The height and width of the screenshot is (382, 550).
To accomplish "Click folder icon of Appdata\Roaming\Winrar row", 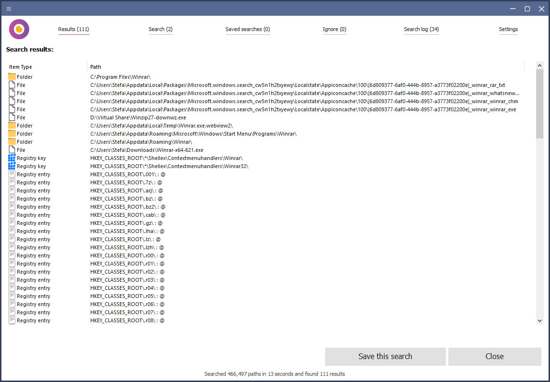I will 12,141.
